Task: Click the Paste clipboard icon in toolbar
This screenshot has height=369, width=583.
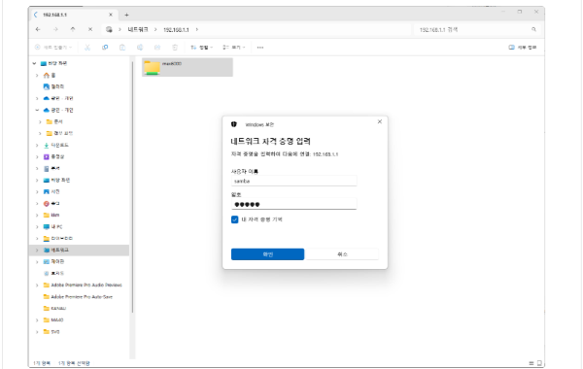Action: 122,48
